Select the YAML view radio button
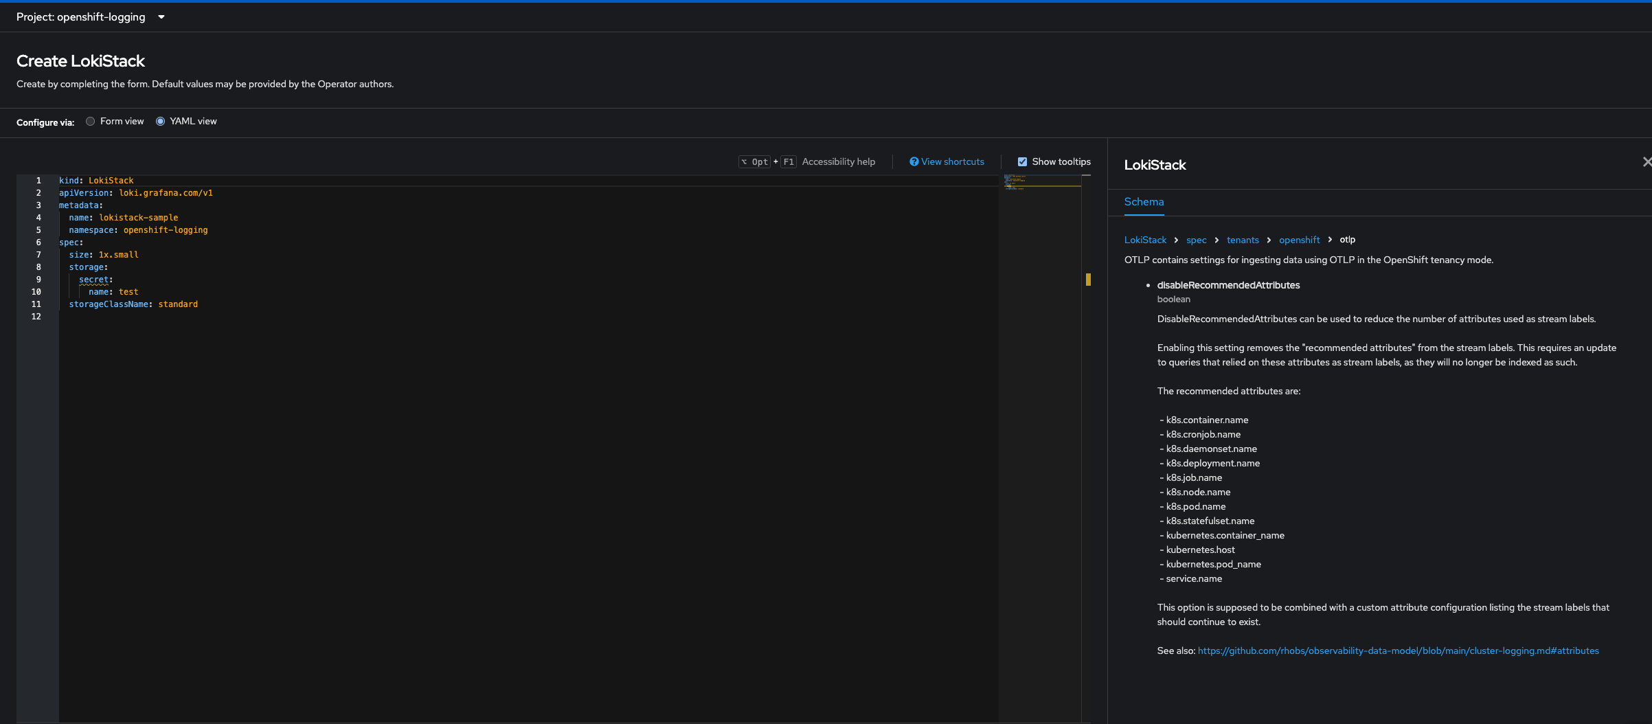This screenshot has height=724, width=1652. (161, 122)
